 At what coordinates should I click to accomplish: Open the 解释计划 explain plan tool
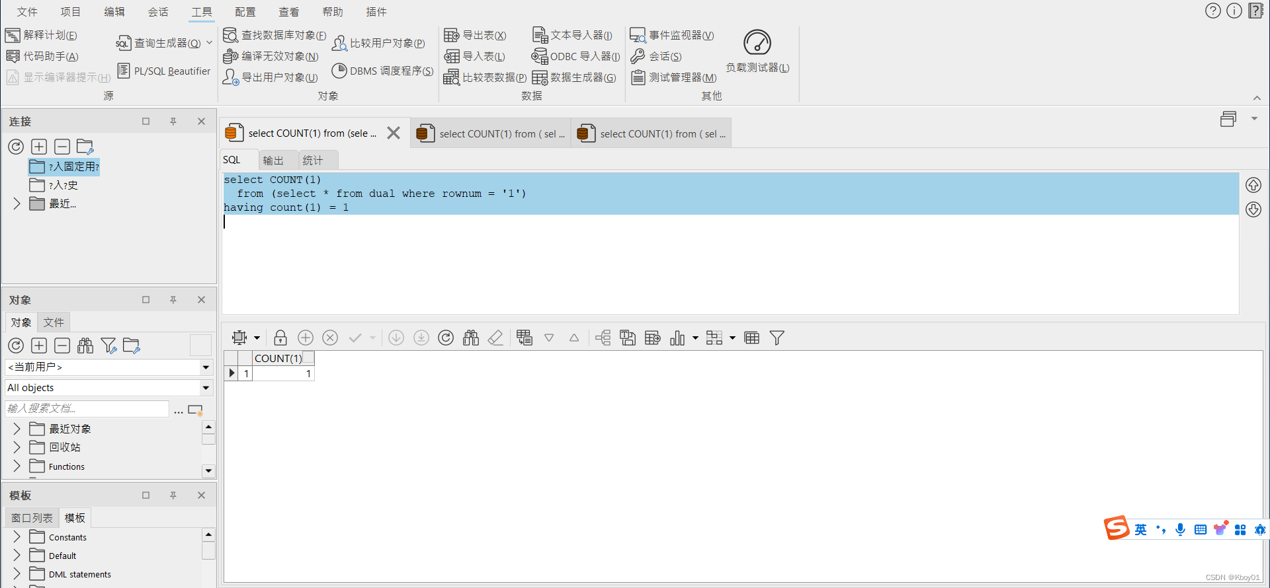[x=41, y=35]
